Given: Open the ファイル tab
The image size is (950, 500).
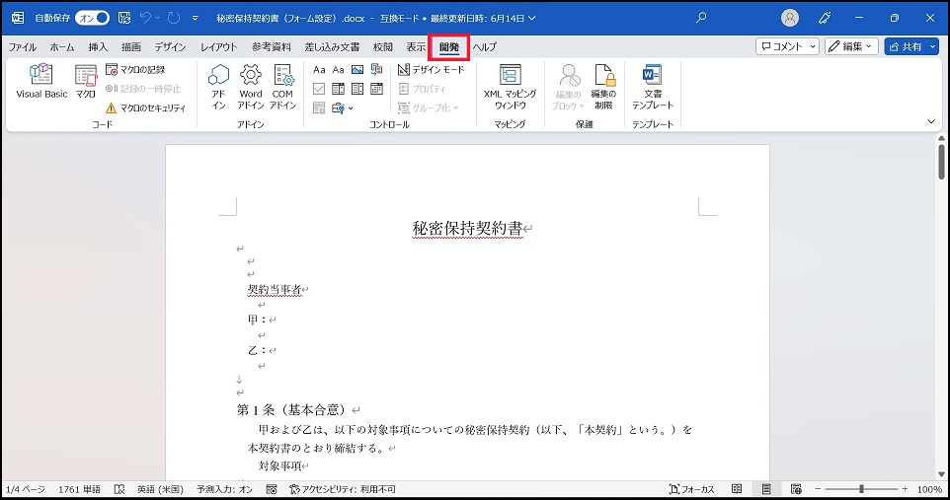Looking at the screenshot, I should 23,46.
